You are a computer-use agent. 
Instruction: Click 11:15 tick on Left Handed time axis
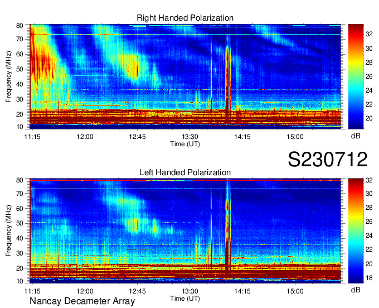coord(32,291)
